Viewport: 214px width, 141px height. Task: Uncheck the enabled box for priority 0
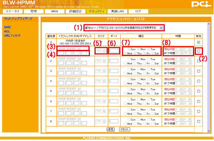[x=199, y=42]
